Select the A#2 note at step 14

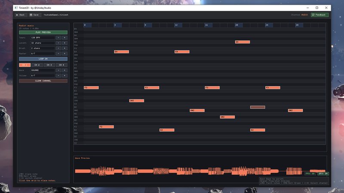(x=197, y=111)
